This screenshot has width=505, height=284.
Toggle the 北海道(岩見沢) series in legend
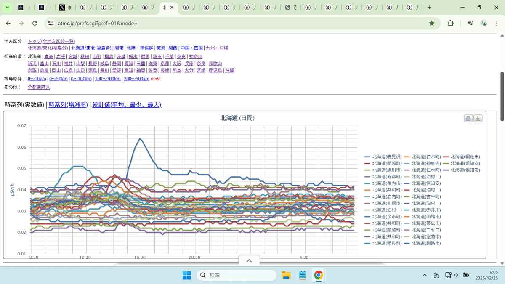coord(383,157)
